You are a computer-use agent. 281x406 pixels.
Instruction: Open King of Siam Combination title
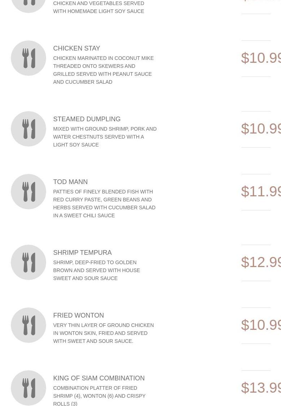click(x=99, y=378)
